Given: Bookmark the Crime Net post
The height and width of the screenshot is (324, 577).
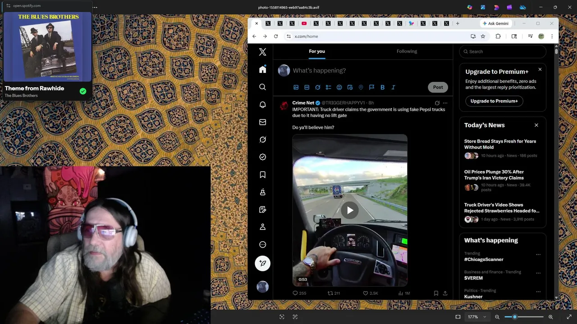Looking at the screenshot, I should 436,293.
